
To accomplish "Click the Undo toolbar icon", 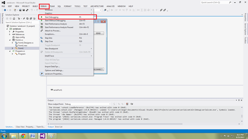I will point(32,10).
